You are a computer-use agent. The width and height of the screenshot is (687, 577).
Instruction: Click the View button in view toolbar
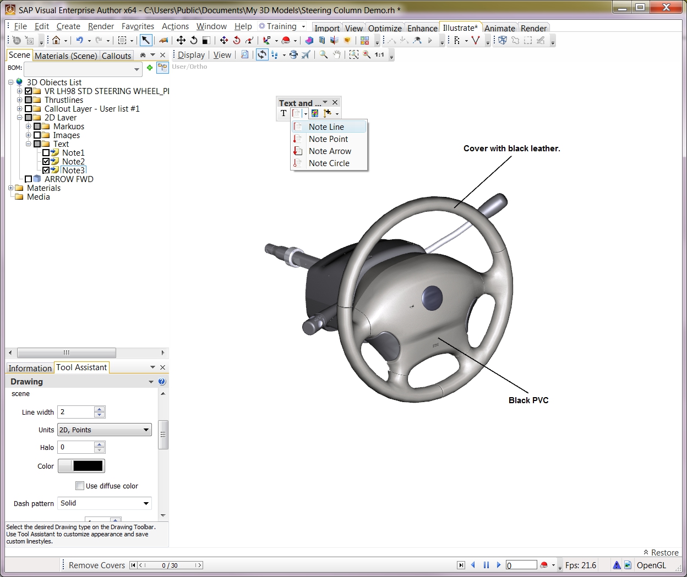[x=222, y=55]
